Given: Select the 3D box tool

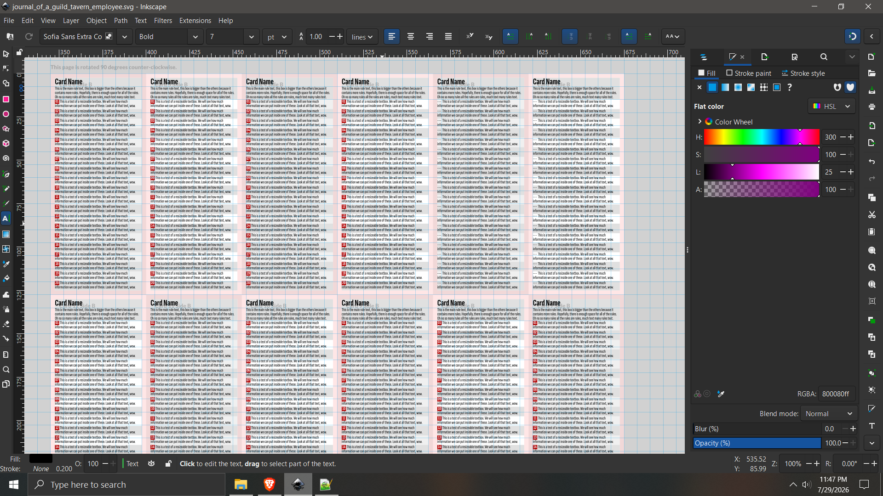Looking at the screenshot, I should coord(6,144).
